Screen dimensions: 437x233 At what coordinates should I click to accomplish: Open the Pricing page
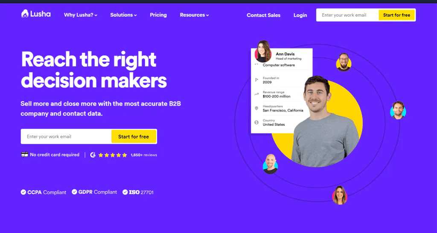click(158, 15)
